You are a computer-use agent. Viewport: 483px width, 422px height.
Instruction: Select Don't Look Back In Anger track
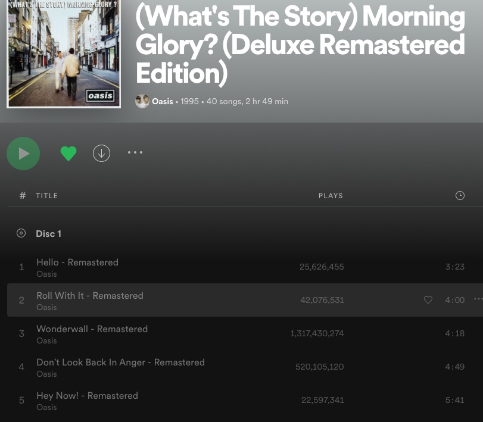[x=120, y=362]
